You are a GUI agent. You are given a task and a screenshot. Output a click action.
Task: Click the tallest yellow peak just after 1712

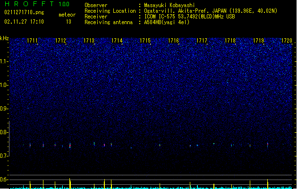click(x=70, y=183)
